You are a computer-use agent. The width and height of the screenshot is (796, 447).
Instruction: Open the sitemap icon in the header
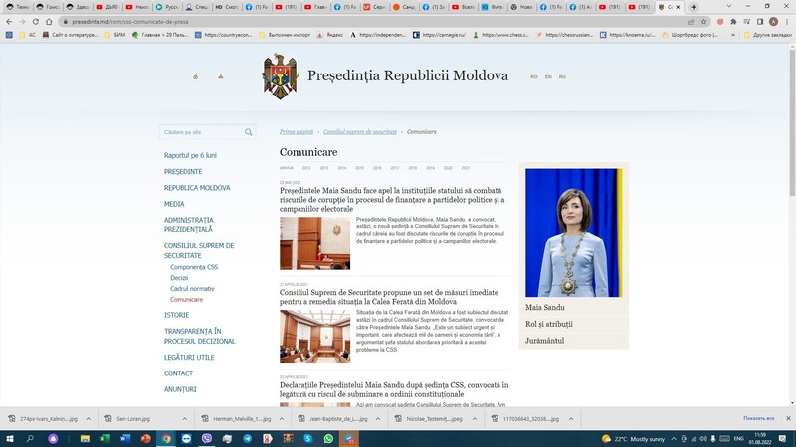click(220, 77)
